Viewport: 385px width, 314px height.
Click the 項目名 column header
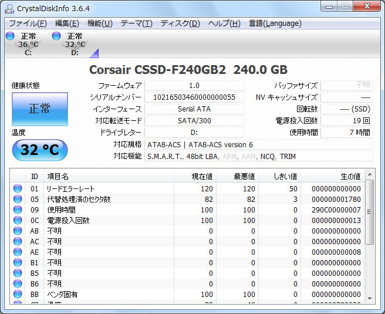tap(109, 176)
